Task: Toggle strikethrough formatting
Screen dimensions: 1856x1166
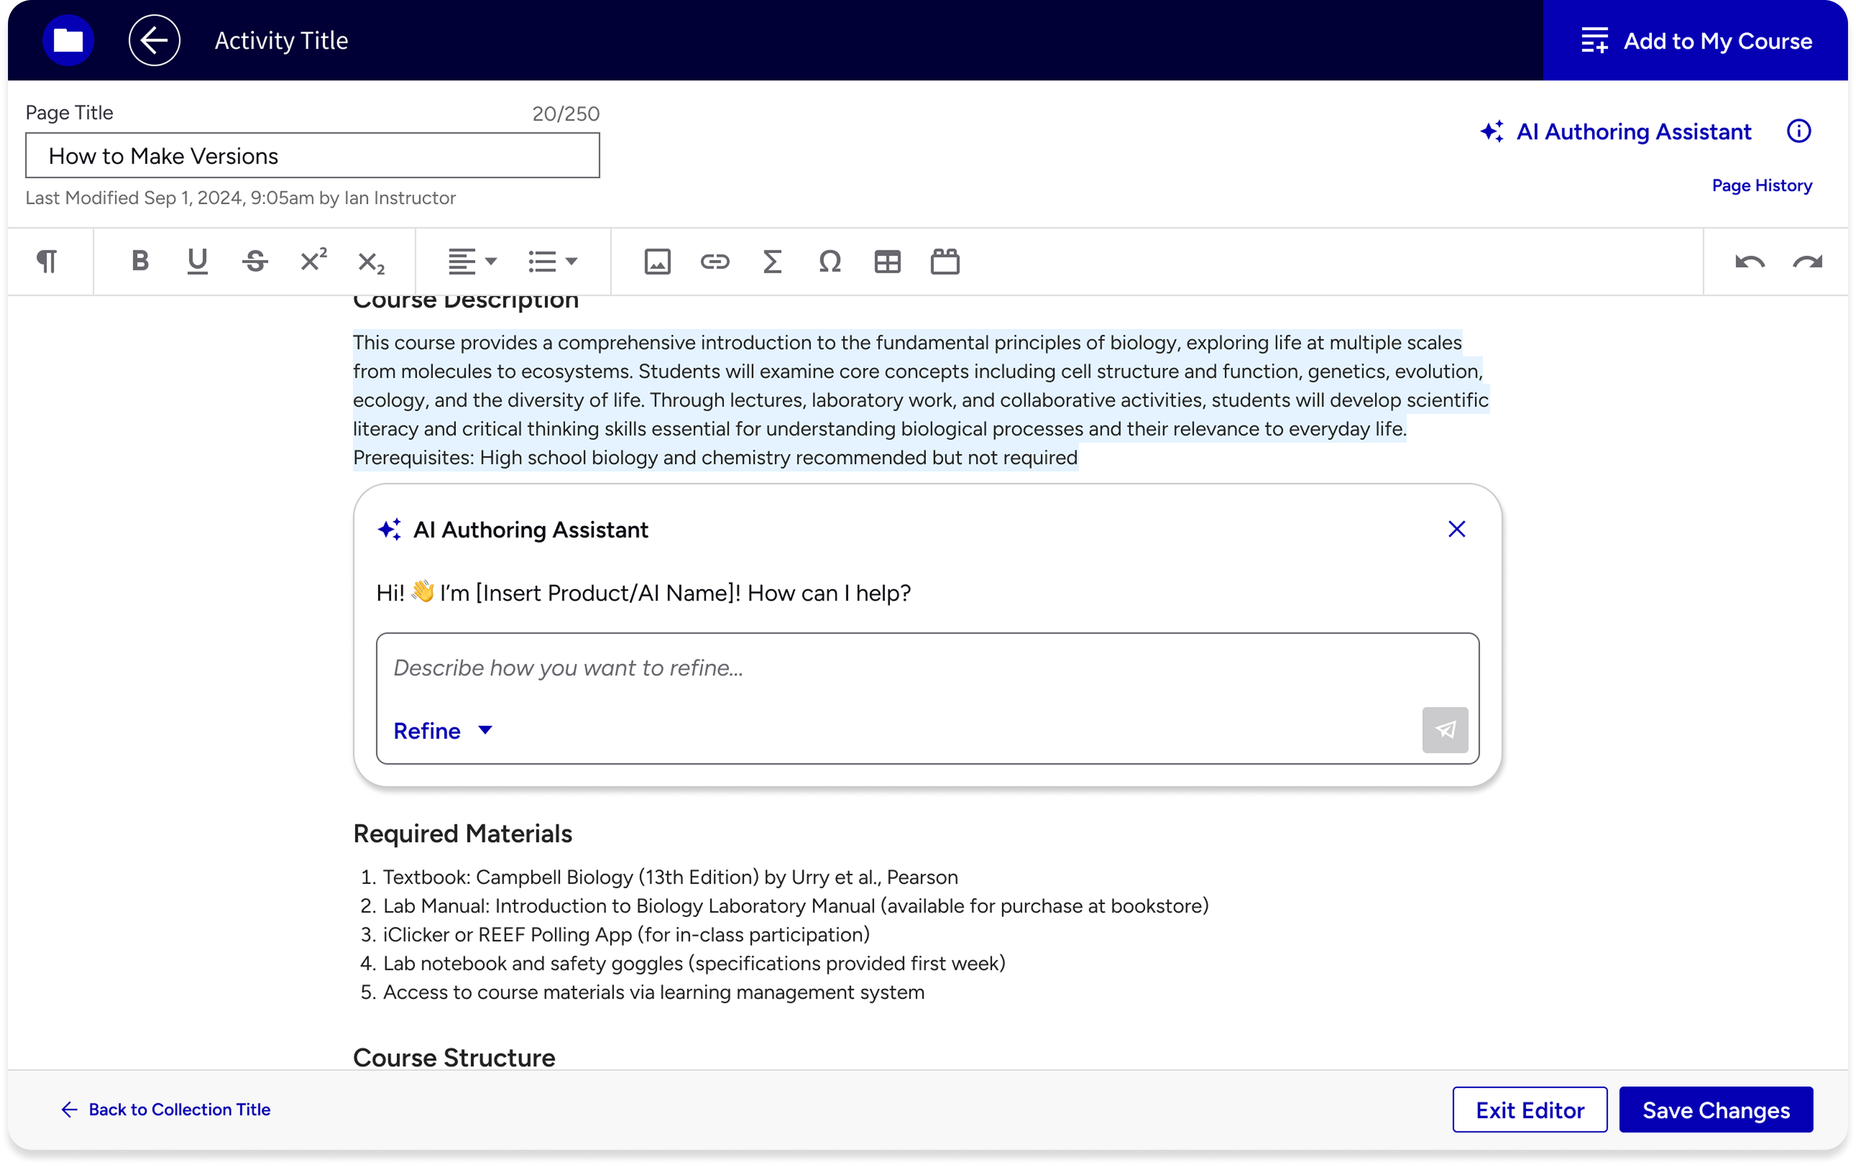Action: pos(255,261)
